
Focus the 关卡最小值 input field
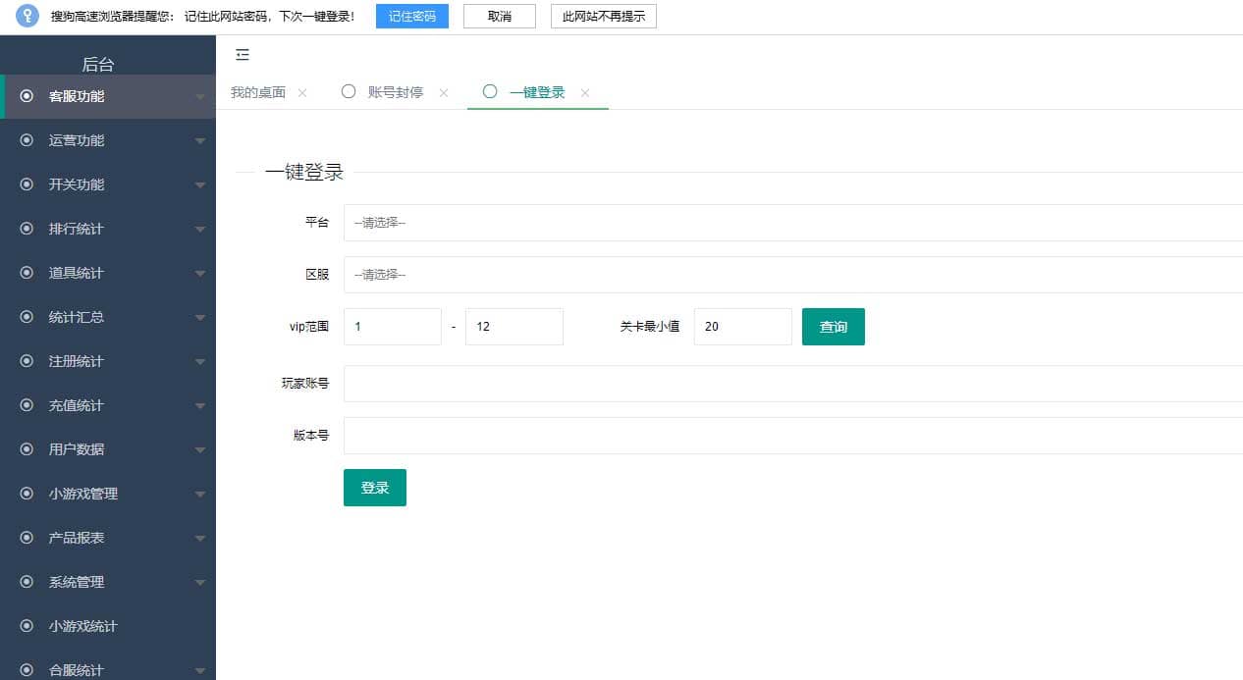coord(742,327)
